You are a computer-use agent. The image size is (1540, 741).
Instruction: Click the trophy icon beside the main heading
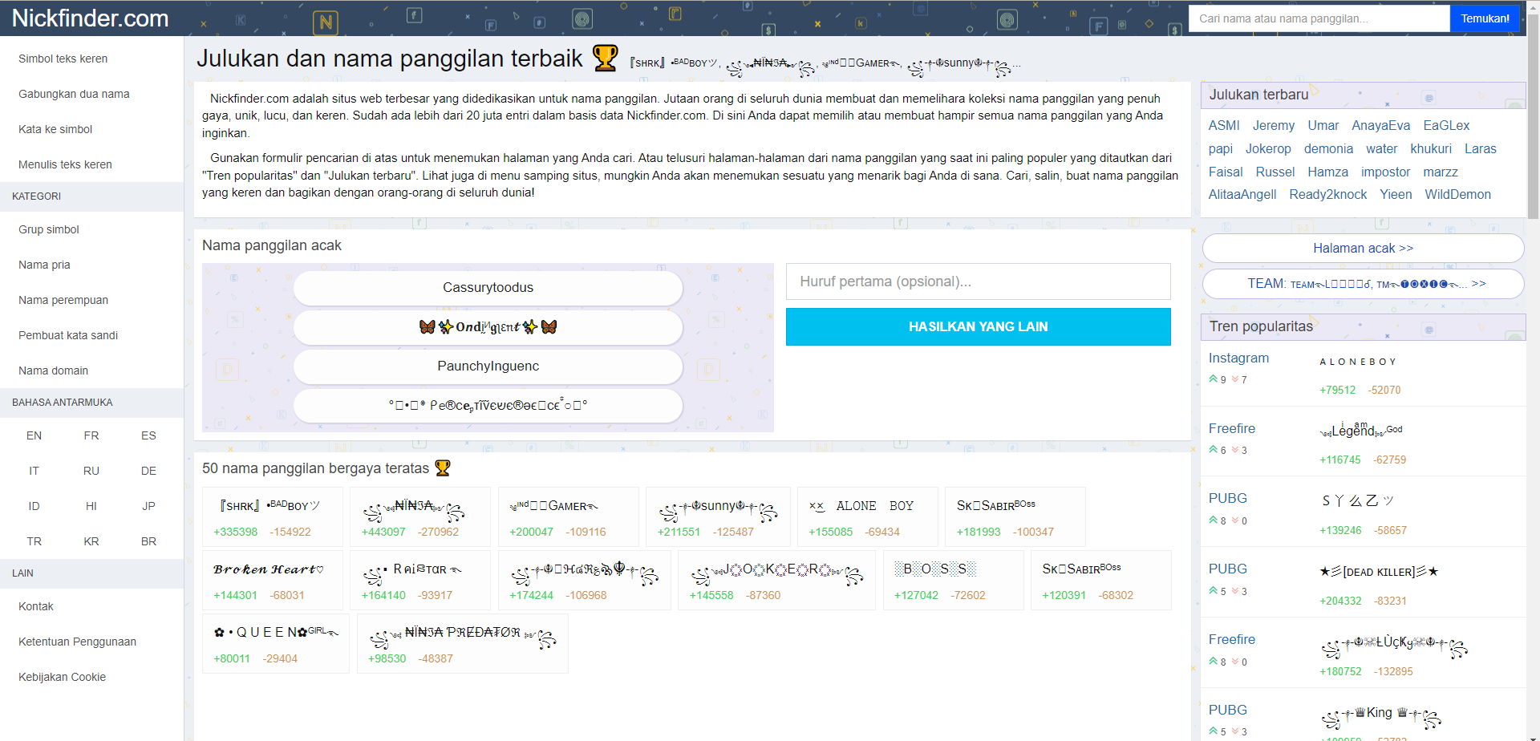point(605,59)
